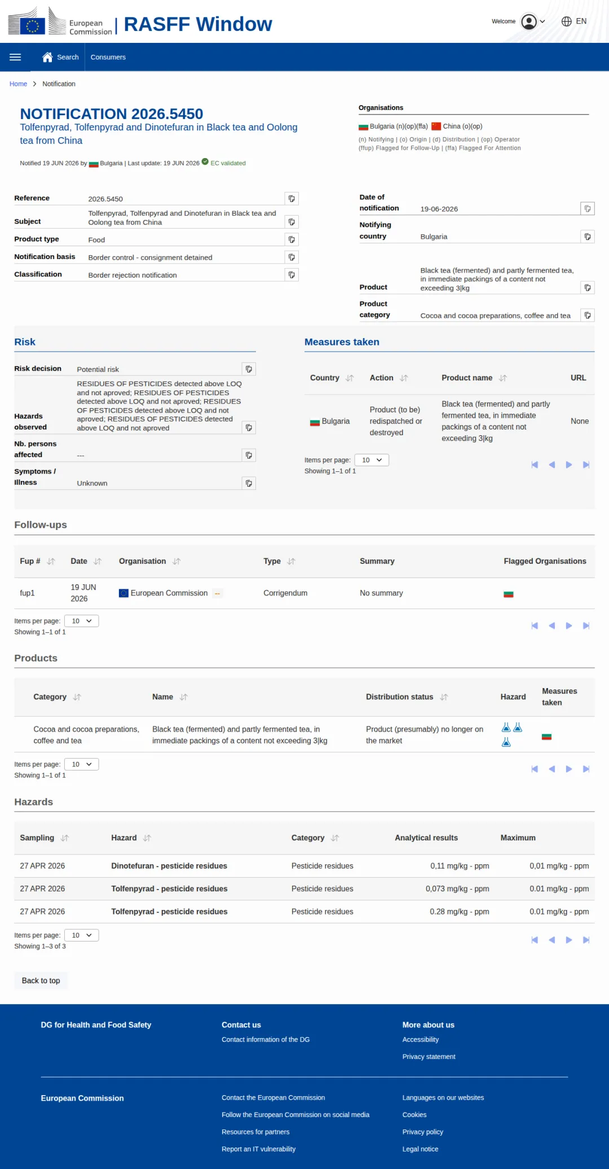This screenshot has width=609, height=1169.
Task: Copy the Notification basis value
Action: tap(292, 257)
